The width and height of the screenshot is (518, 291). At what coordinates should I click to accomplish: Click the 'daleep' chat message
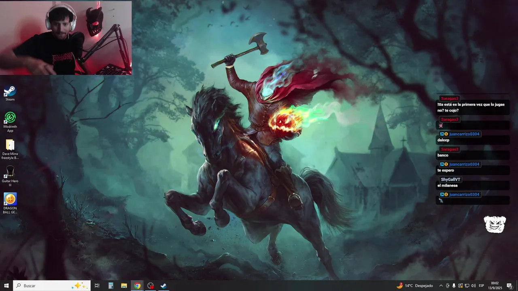click(x=443, y=140)
